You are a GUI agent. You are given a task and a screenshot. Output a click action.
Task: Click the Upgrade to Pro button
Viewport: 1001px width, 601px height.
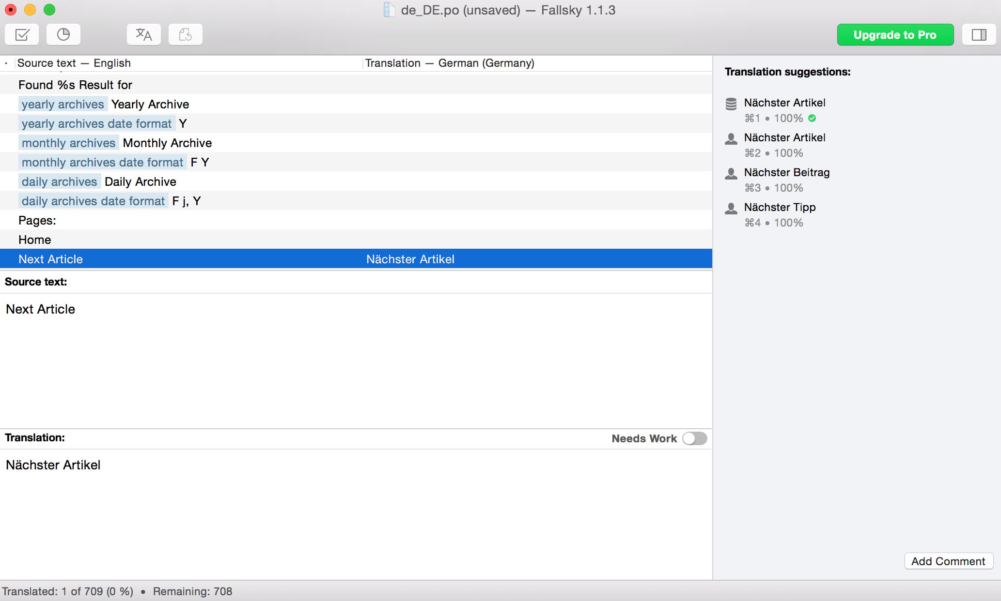point(895,35)
